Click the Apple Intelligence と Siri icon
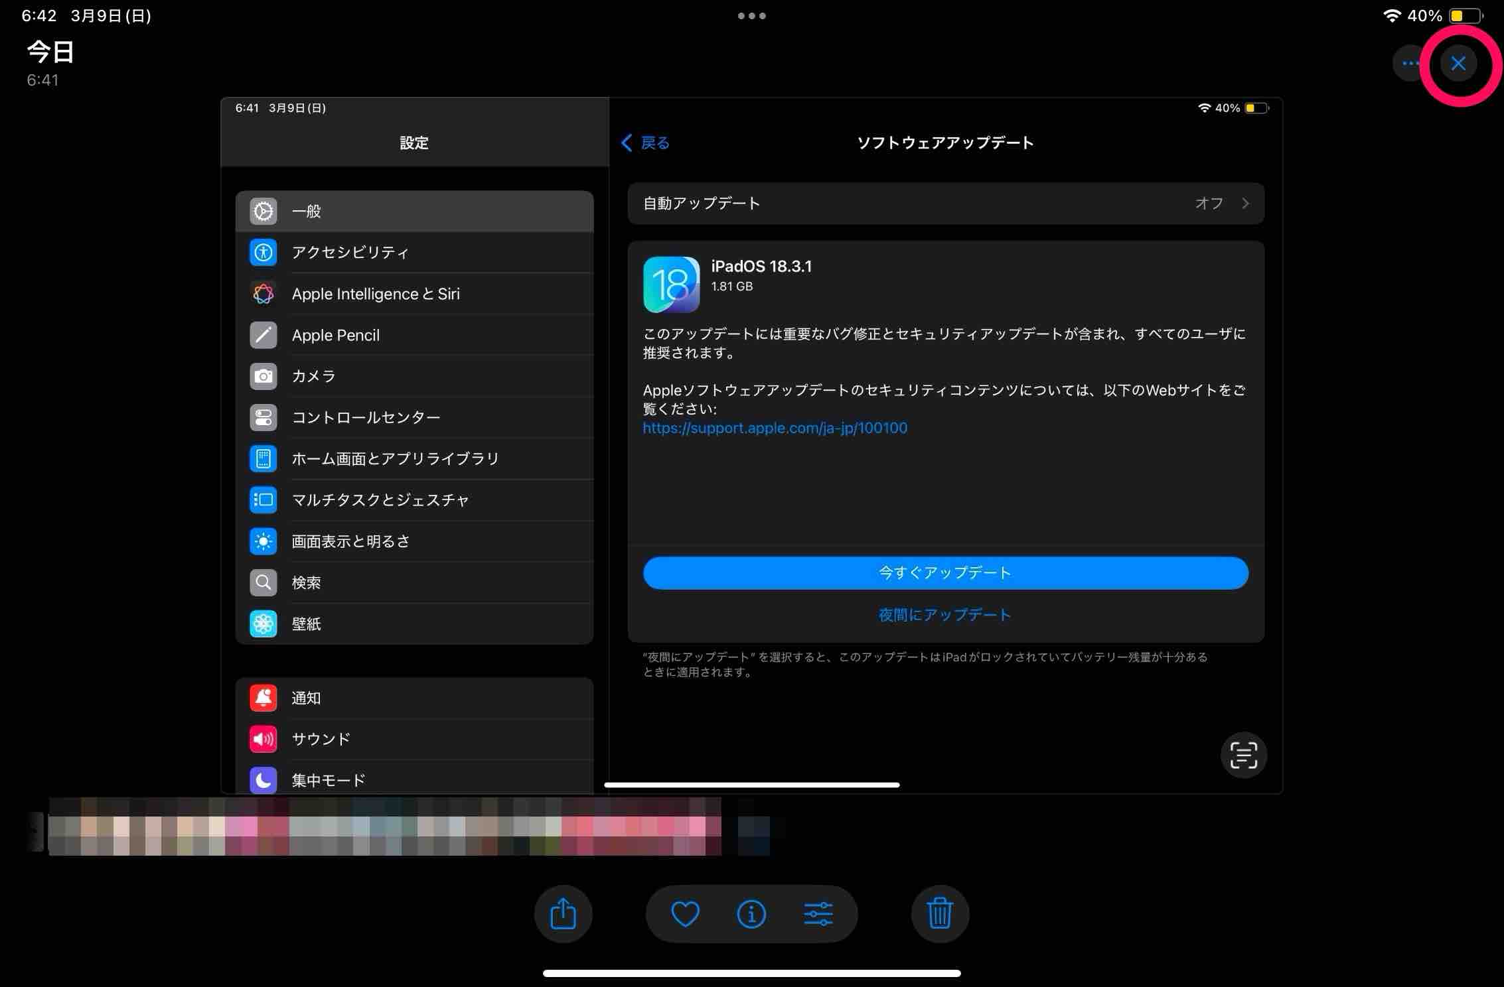The width and height of the screenshot is (1504, 987). point(263,293)
